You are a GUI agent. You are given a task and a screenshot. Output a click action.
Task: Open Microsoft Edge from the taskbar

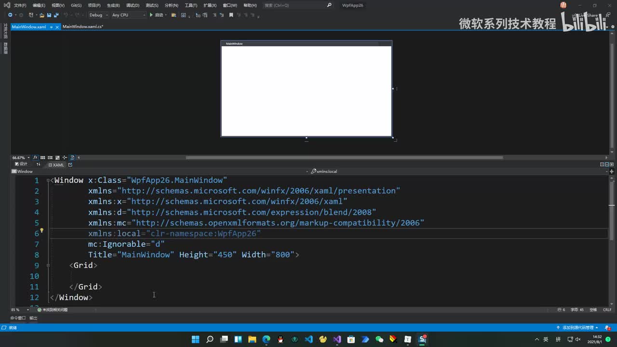267,339
